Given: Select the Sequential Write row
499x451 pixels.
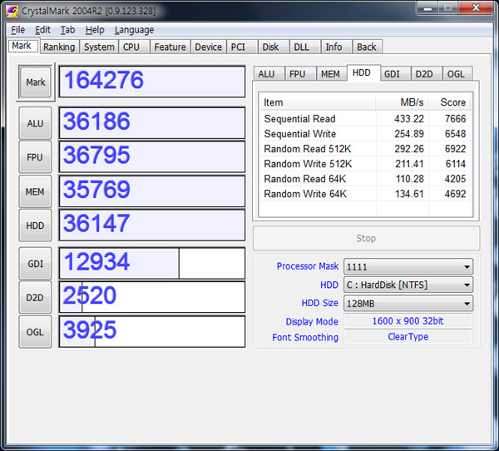Looking at the screenshot, I should click(x=365, y=134).
